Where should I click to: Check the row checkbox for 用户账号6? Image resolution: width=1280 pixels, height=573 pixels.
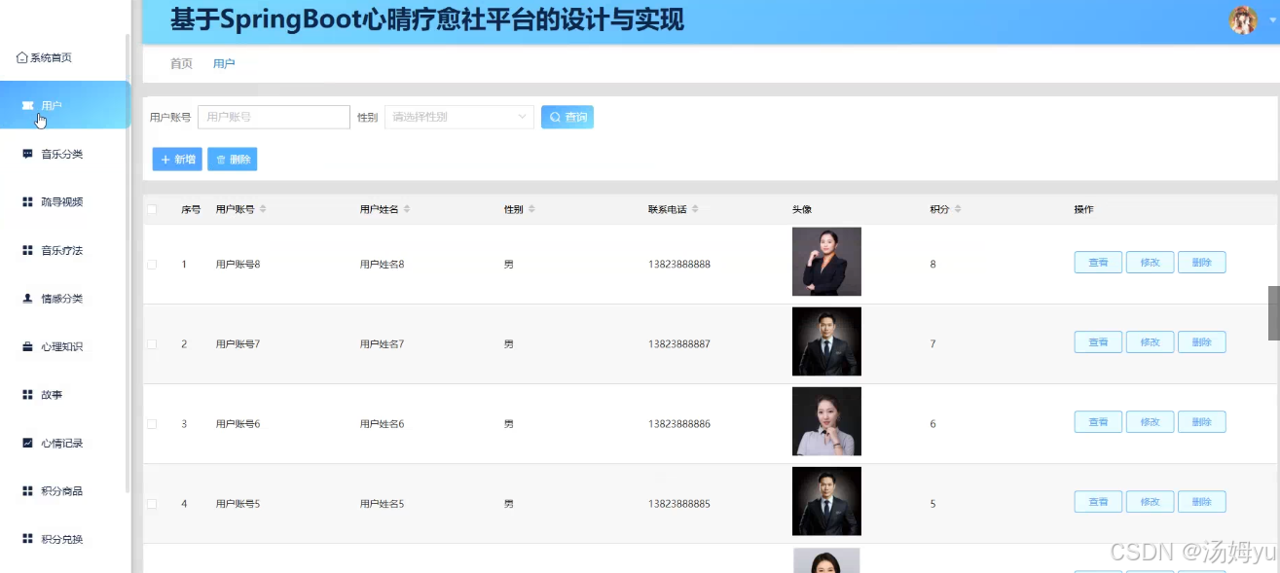[x=152, y=424]
